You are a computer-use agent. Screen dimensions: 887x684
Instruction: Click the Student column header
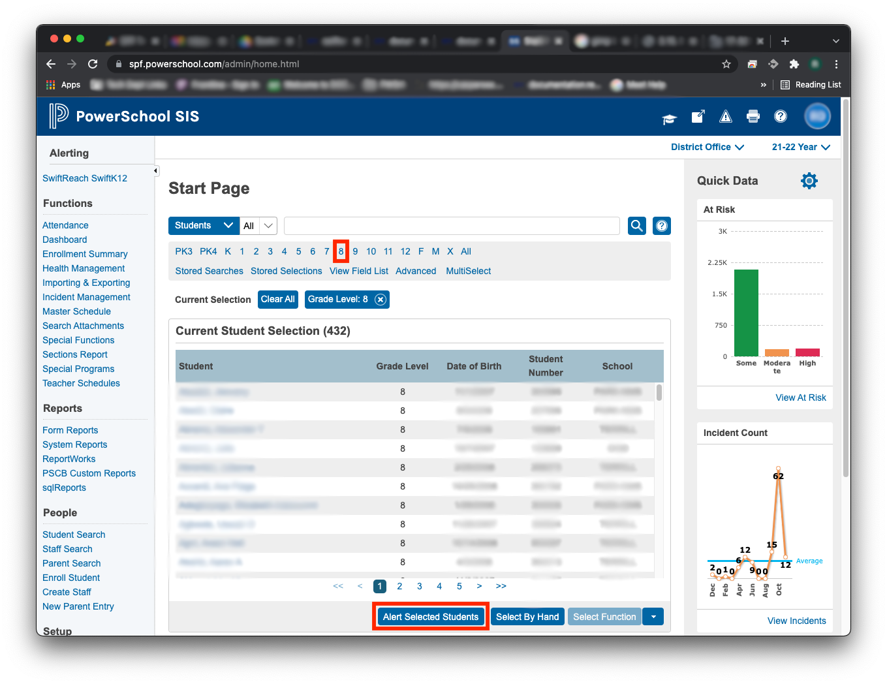[x=196, y=366]
